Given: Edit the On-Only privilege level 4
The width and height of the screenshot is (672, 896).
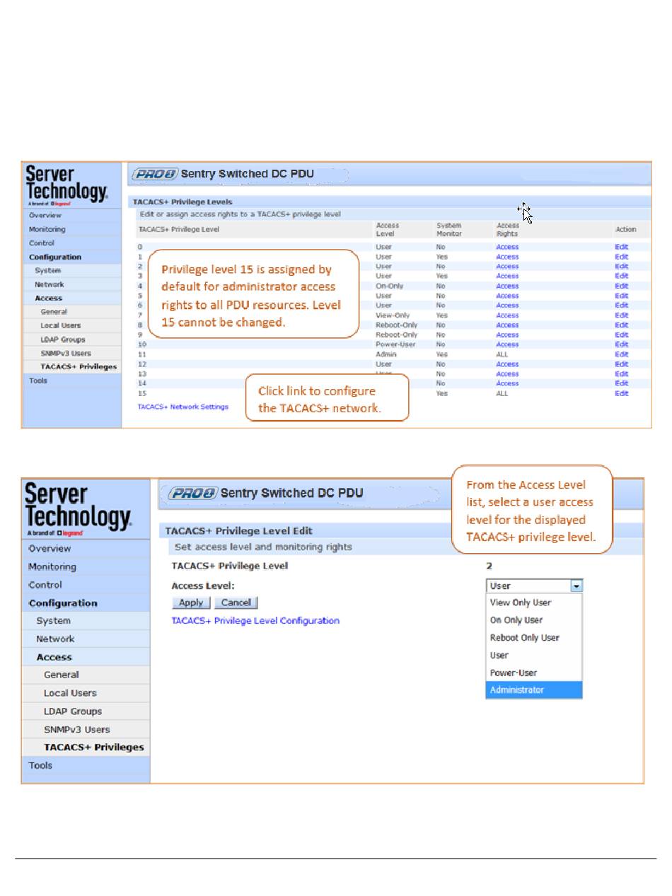Looking at the screenshot, I should click(x=622, y=286).
